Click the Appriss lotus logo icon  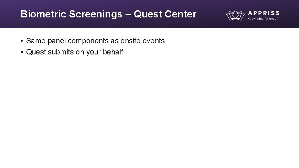coord(235,15)
